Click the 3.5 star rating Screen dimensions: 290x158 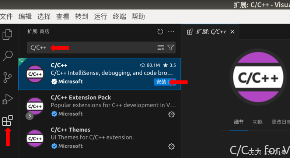pos(170,65)
